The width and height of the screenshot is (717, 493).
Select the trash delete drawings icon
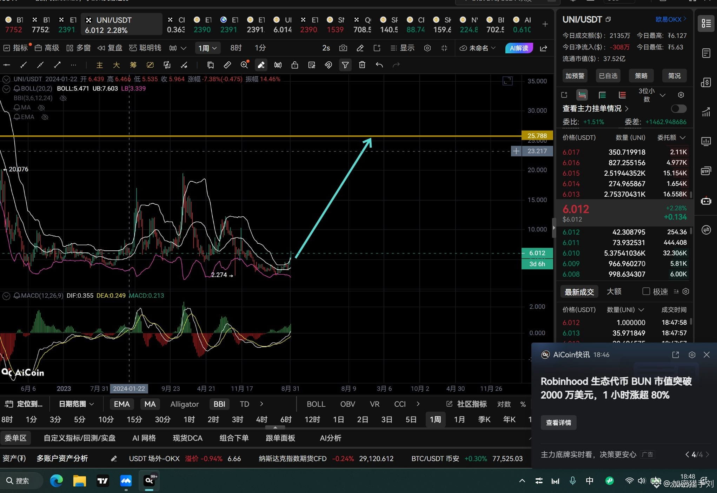coord(362,65)
